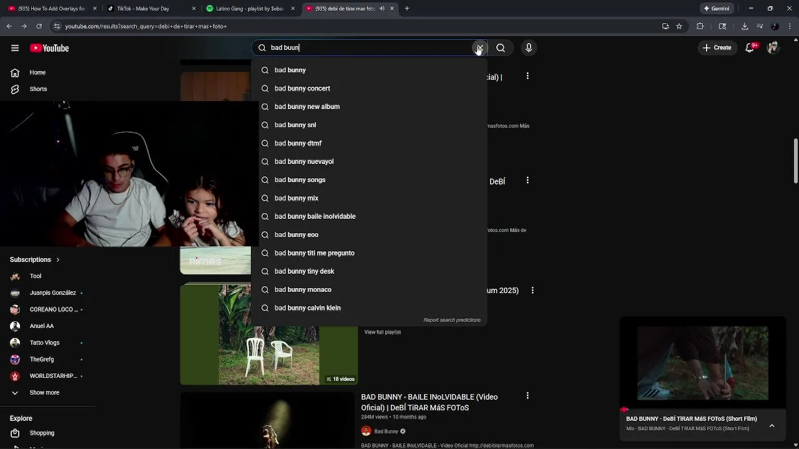
Task: Open a new browser tab
Action: (407, 9)
